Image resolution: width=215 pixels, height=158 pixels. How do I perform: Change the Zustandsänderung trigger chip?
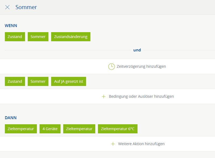[71, 37]
